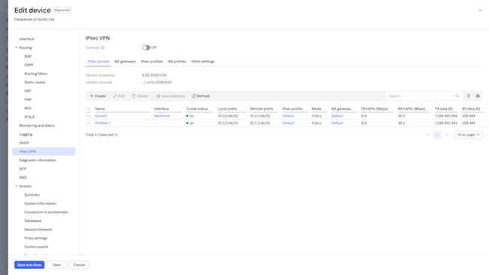Switch to IKE gateways tab
The height and width of the screenshot is (275, 489).
[x=125, y=62]
